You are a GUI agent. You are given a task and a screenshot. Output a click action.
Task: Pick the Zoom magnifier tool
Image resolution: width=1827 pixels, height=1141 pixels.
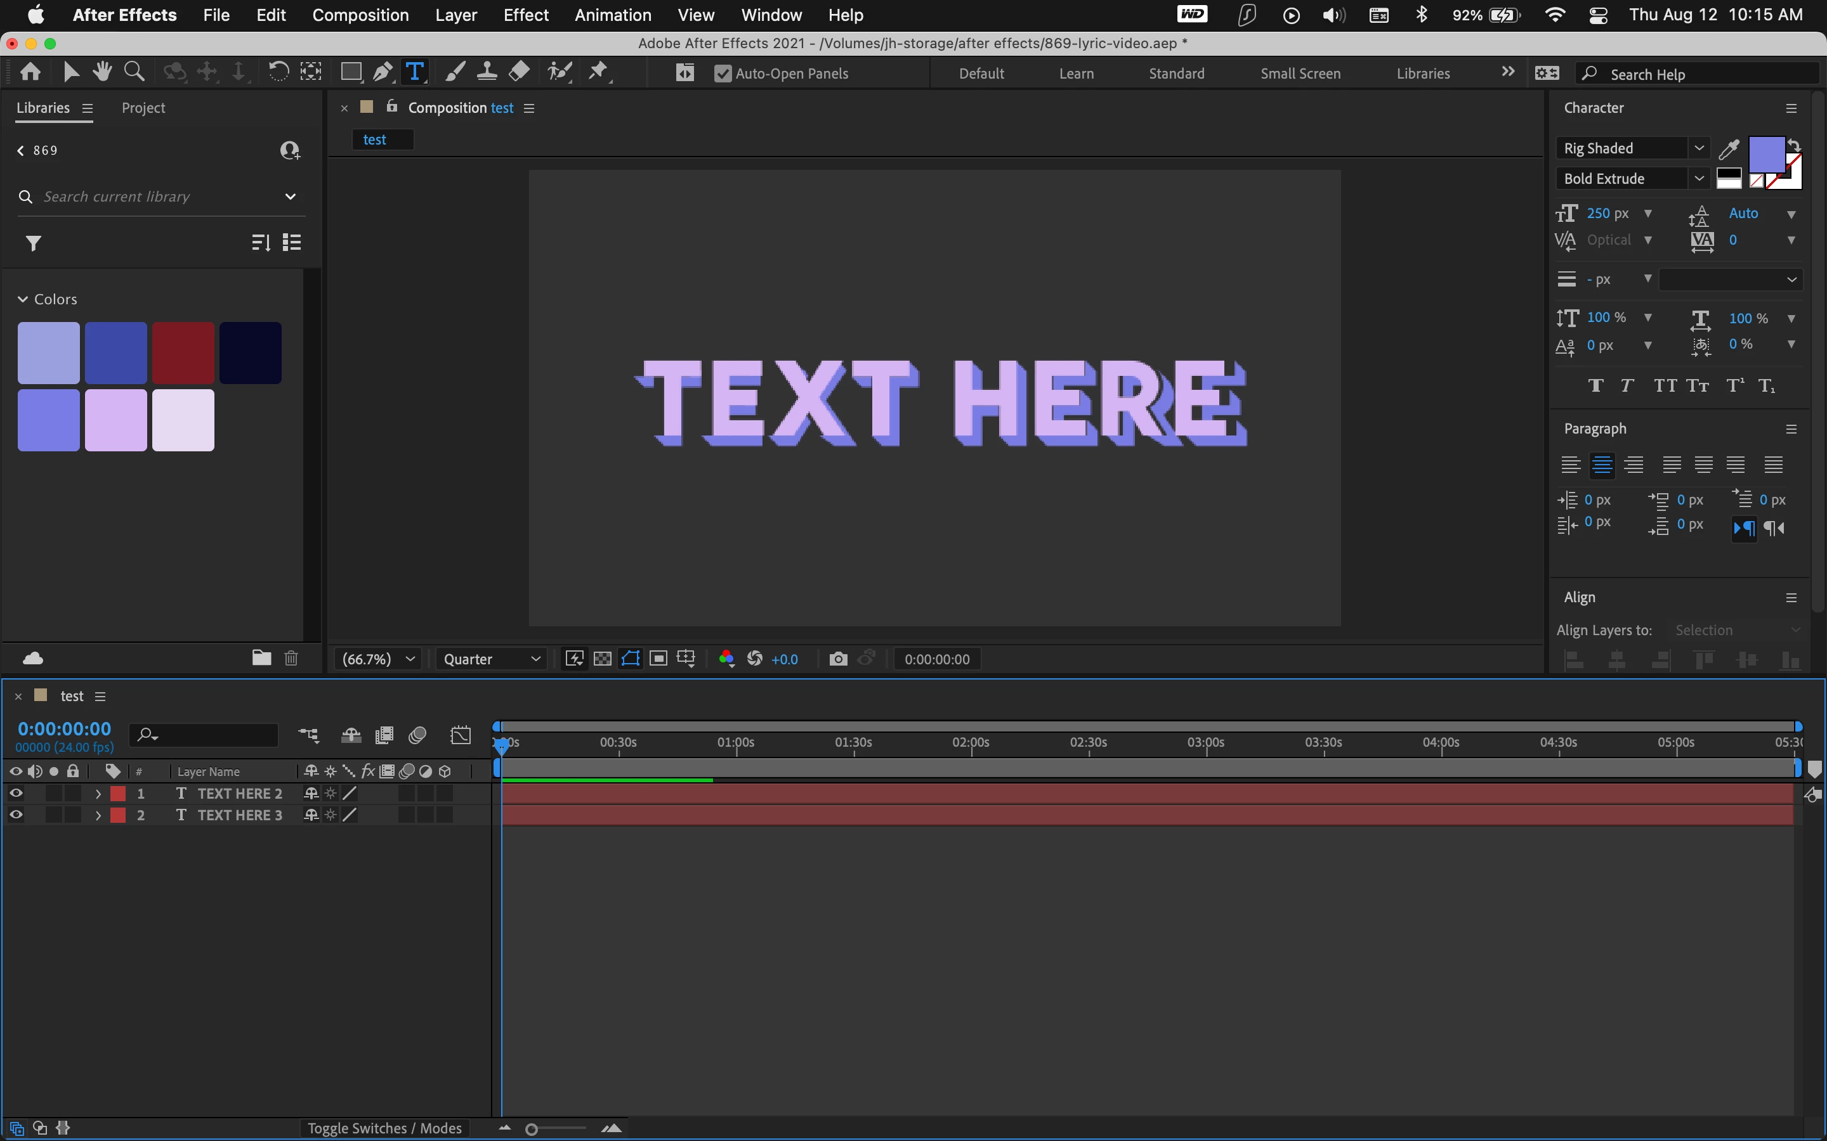click(134, 72)
